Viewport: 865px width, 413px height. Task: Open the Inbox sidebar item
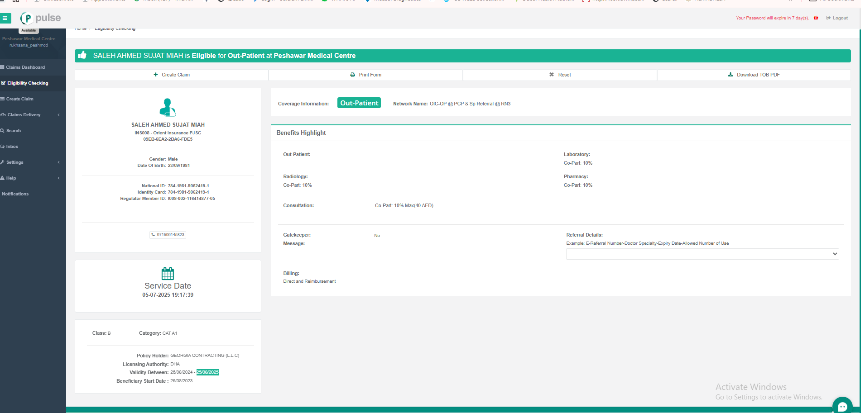12,147
